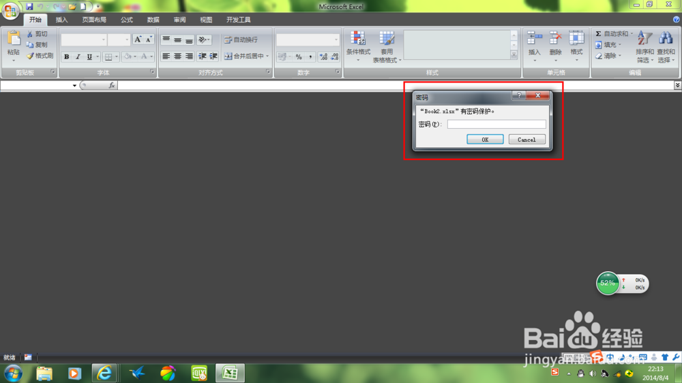The width and height of the screenshot is (682, 383).
Task: Toggle middle vertical alignment
Action: [177, 40]
